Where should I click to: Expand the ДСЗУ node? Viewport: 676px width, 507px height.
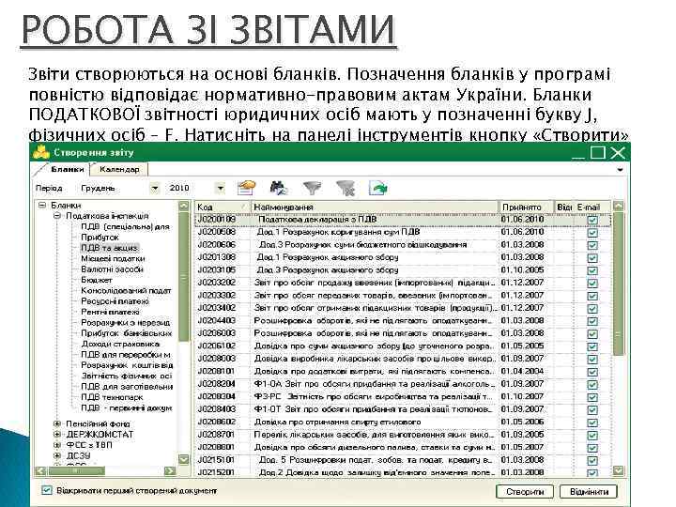[57, 455]
